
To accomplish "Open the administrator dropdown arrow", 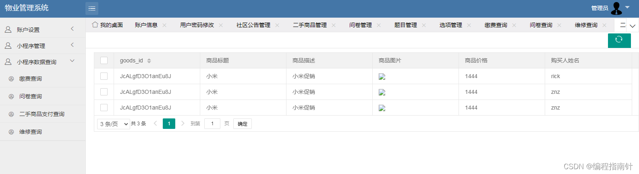I will [x=627, y=7].
